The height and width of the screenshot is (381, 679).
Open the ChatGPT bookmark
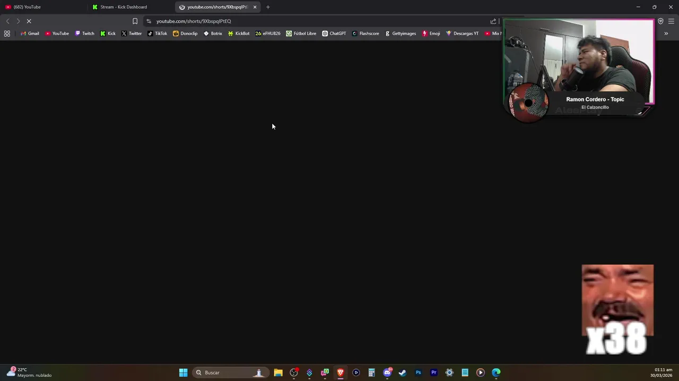334,33
